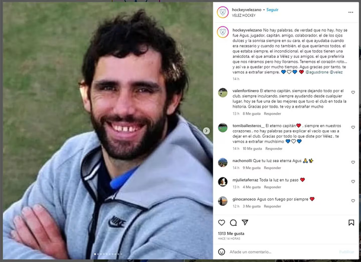Like valenfortinero's comment
The height and width of the screenshot is (262, 361).
[353, 92]
